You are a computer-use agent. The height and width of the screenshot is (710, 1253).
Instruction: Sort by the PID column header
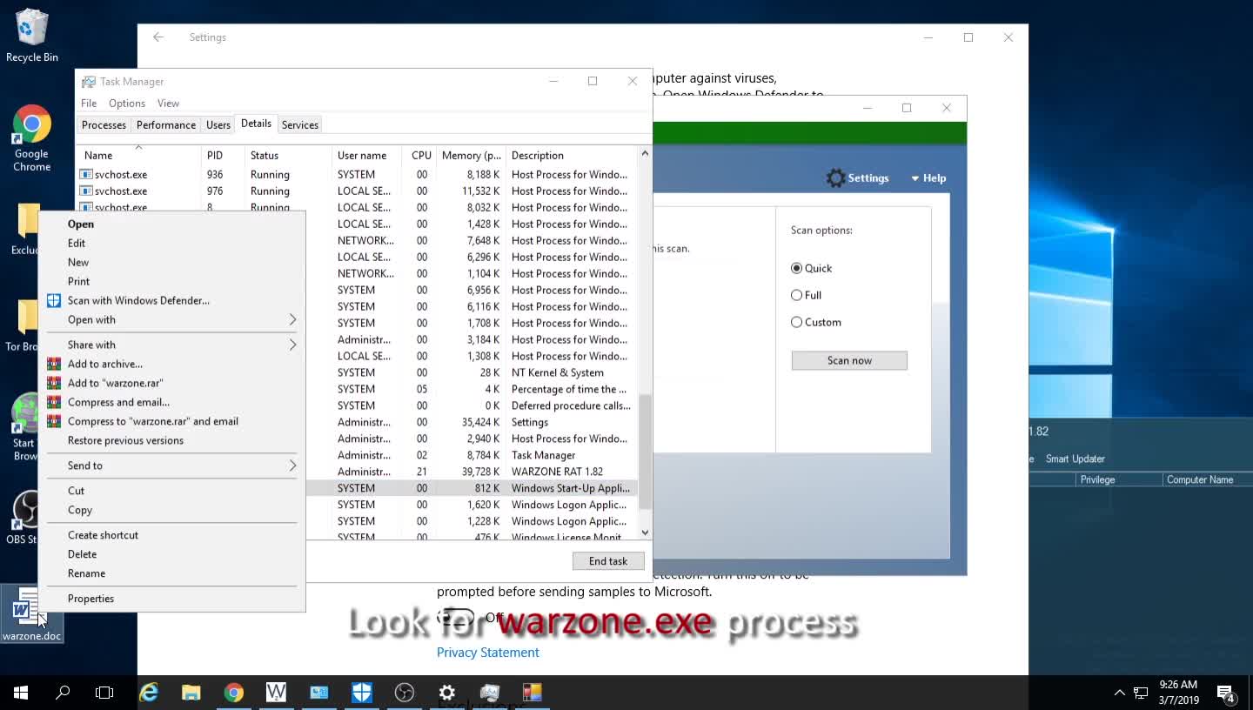click(x=222, y=155)
